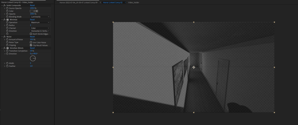
Task: Expand the Width property
Action: [5, 63]
